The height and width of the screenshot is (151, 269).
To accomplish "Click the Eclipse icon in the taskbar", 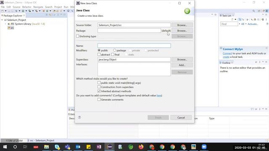I will [109, 147].
